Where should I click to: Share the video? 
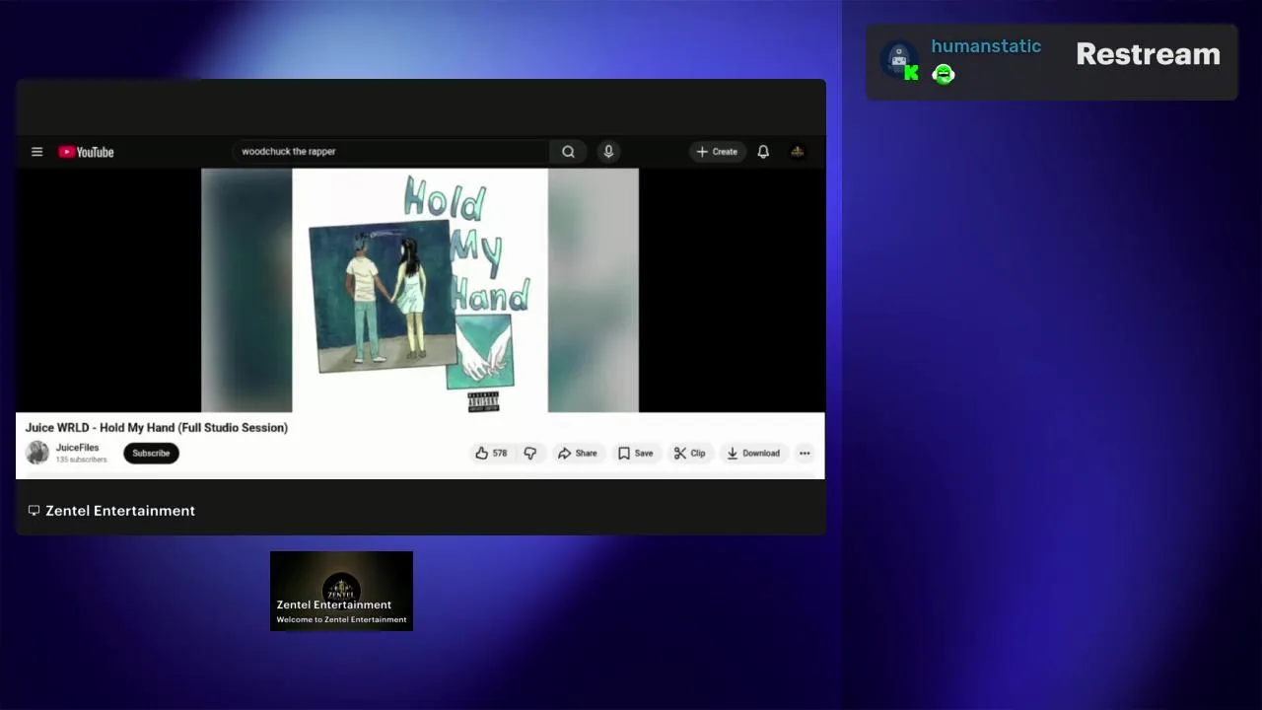tap(578, 454)
